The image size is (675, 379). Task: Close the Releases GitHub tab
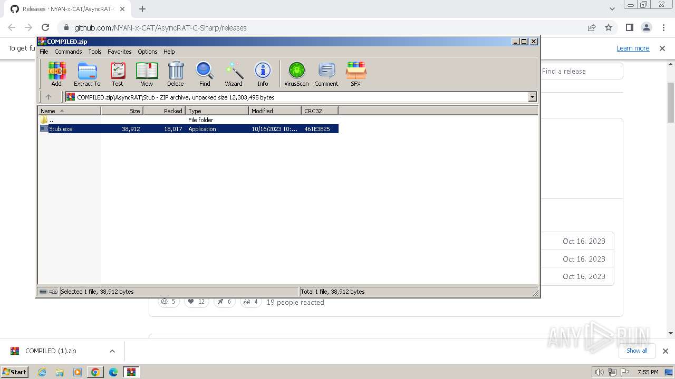pyautogui.click(x=122, y=9)
